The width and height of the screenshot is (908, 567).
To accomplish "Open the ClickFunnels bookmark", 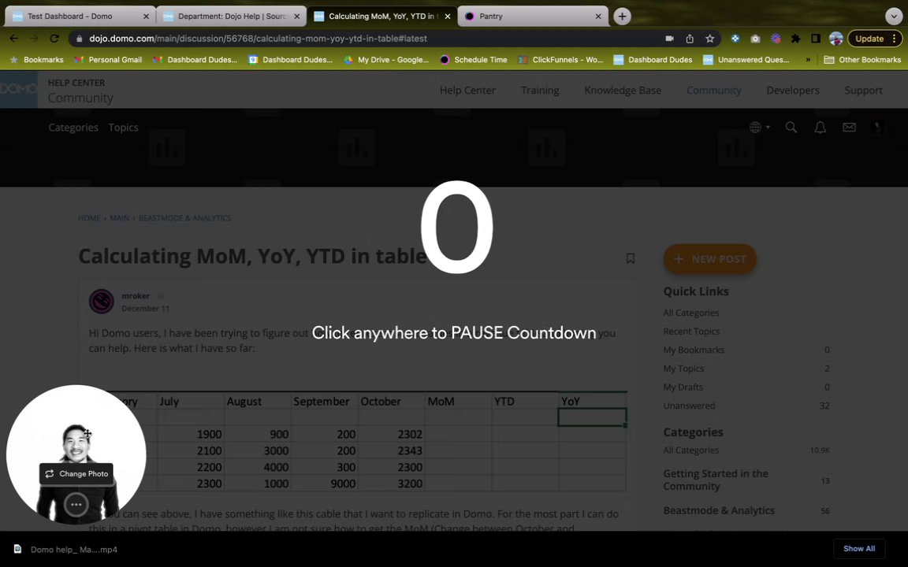I will coord(560,60).
